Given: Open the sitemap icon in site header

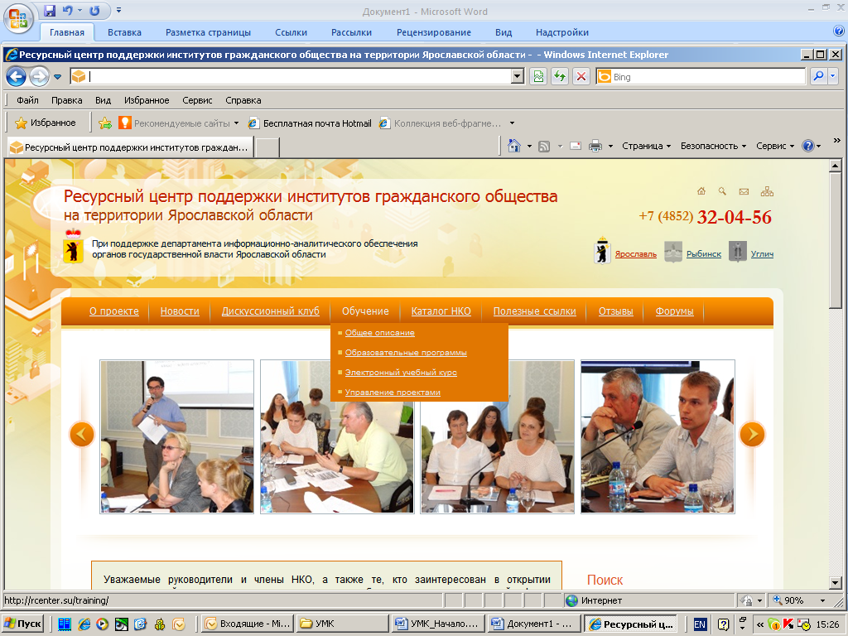Looking at the screenshot, I should [x=767, y=191].
